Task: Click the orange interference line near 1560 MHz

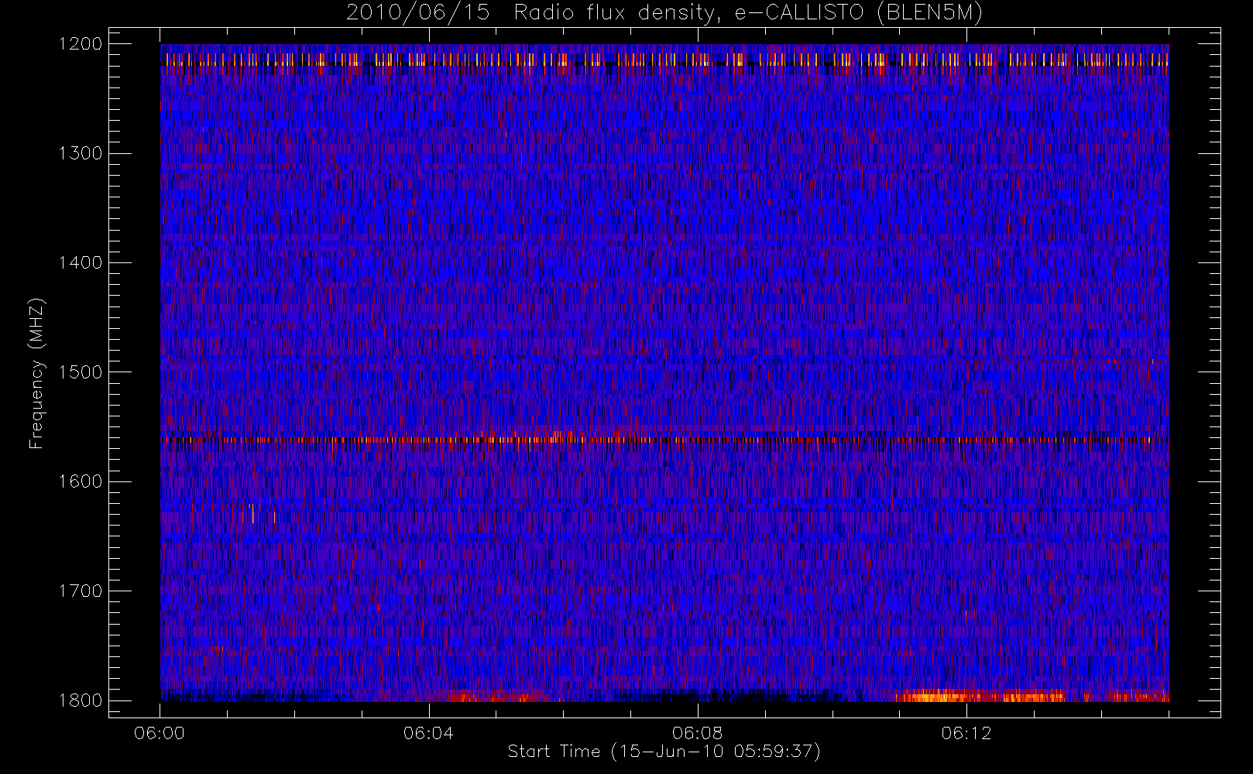Action: (664, 440)
